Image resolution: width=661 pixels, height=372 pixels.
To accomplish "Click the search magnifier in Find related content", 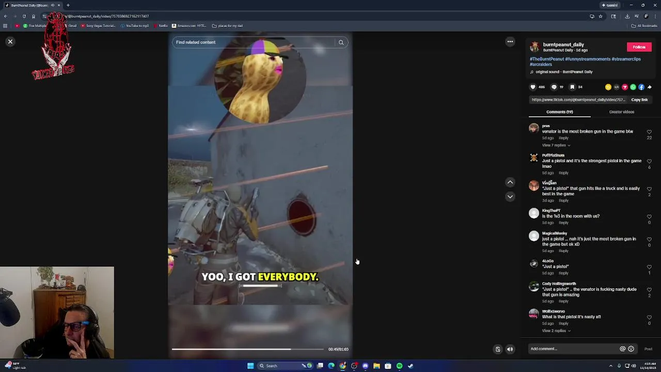I will pyautogui.click(x=341, y=42).
